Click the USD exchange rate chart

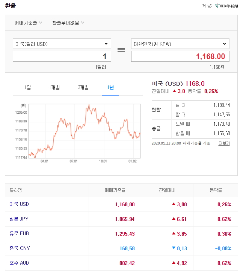pyautogui.click(x=85, y=131)
